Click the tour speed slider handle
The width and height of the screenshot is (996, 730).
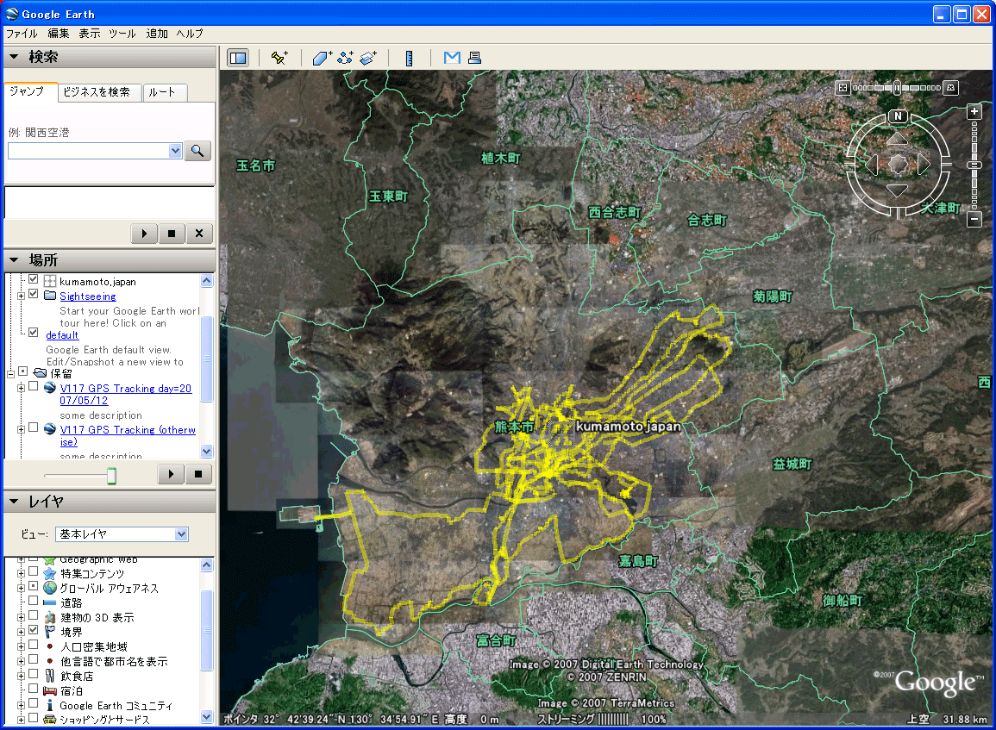point(111,476)
